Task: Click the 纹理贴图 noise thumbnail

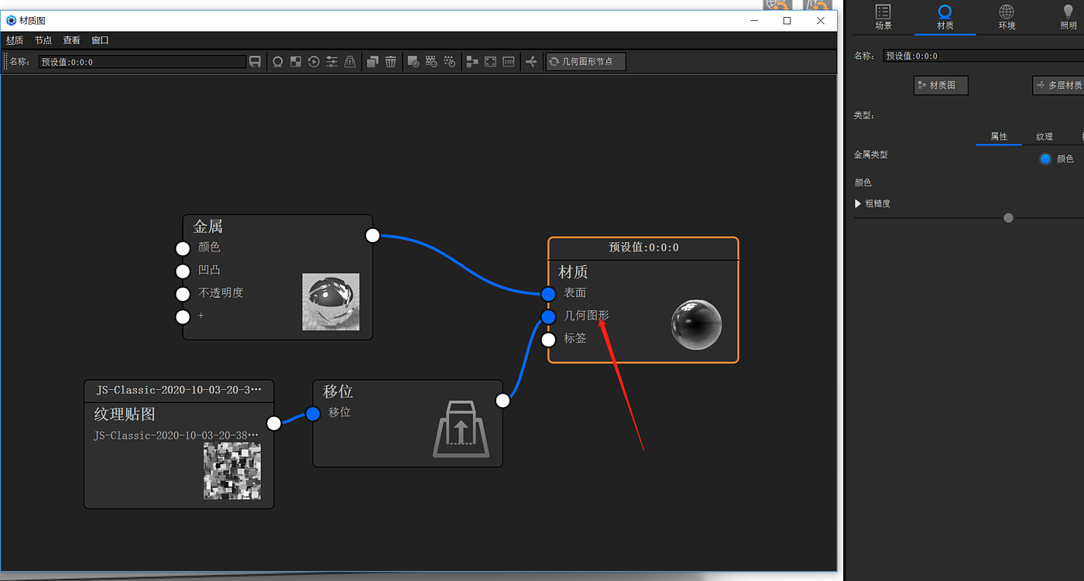Action: (x=232, y=471)
